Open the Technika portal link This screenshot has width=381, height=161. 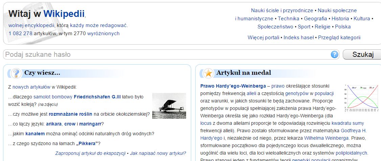(288, 19)
